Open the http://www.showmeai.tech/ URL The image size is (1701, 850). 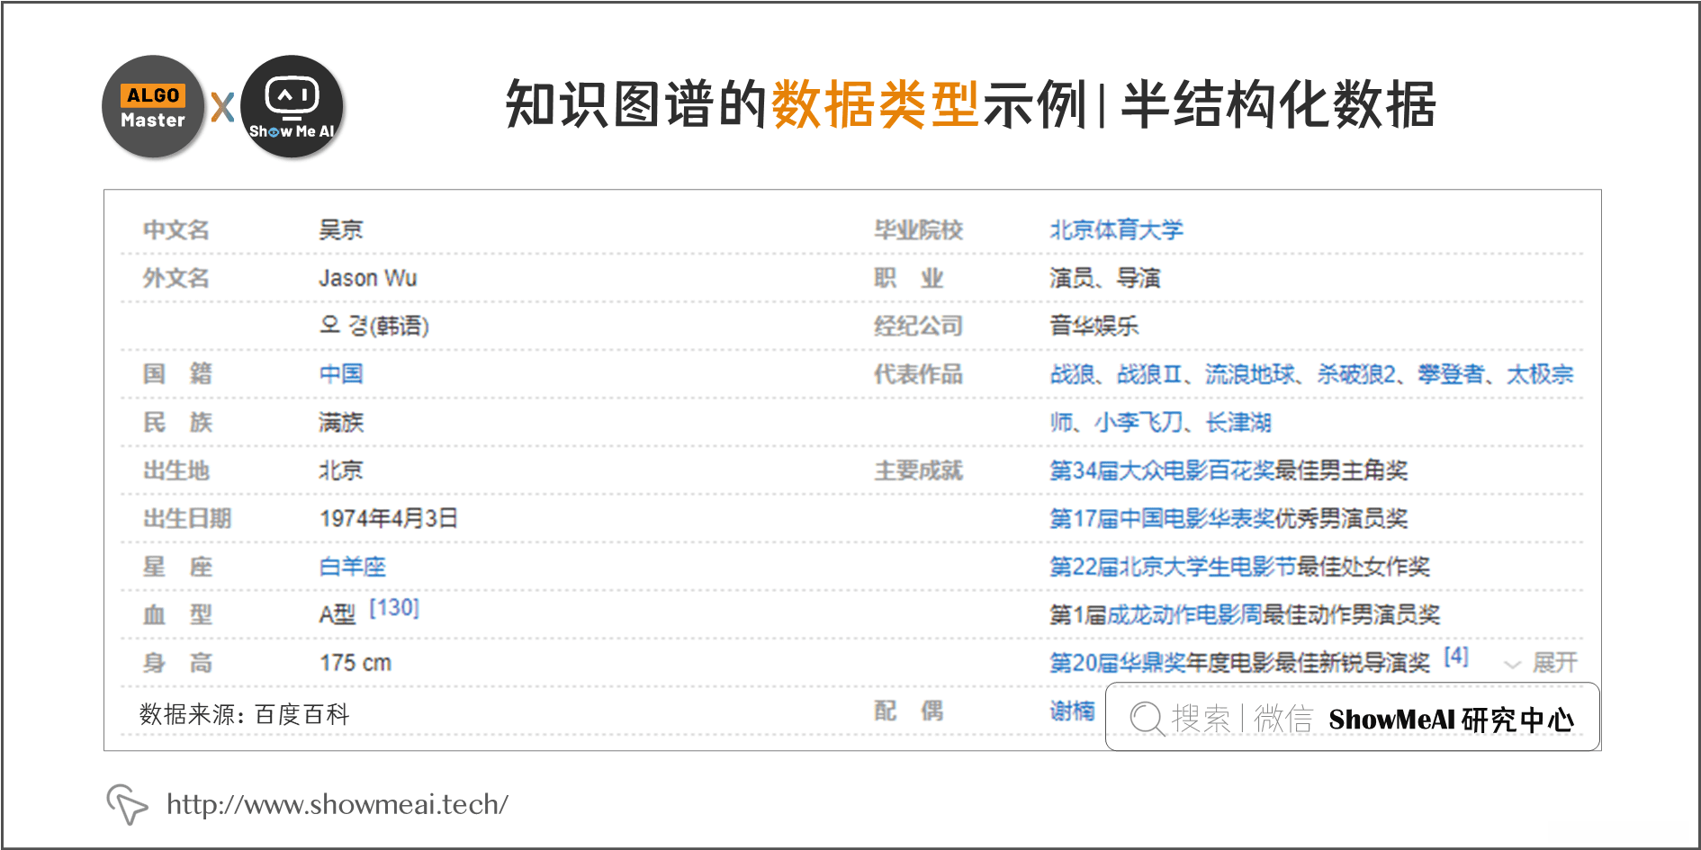click(337, 804)
